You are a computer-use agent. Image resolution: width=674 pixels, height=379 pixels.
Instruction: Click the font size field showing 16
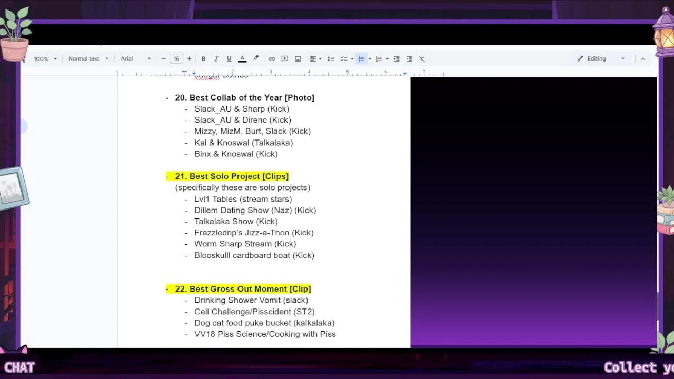(176, 59)
